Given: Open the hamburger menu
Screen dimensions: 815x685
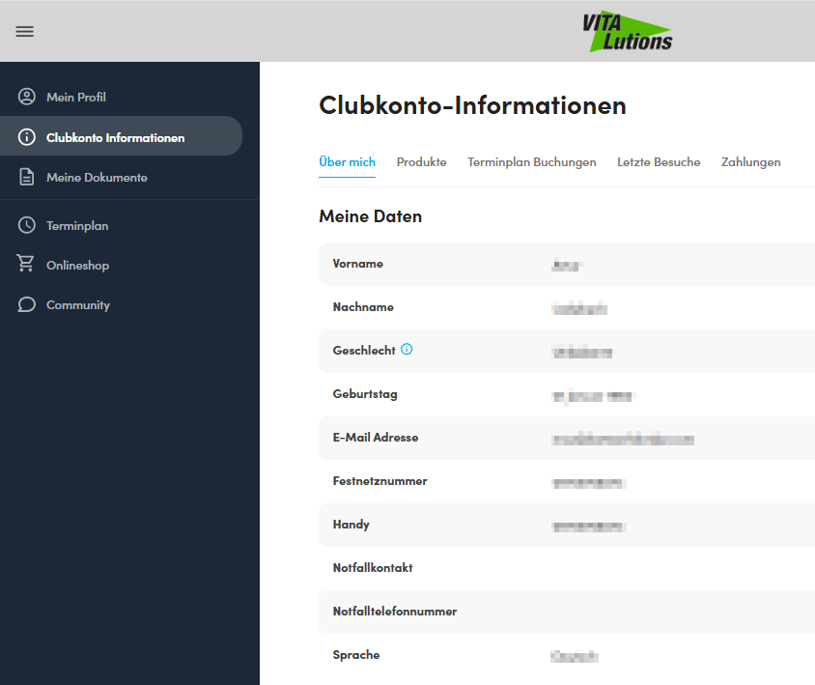Looking at the screenshot, I should click(x=24, y=31).
